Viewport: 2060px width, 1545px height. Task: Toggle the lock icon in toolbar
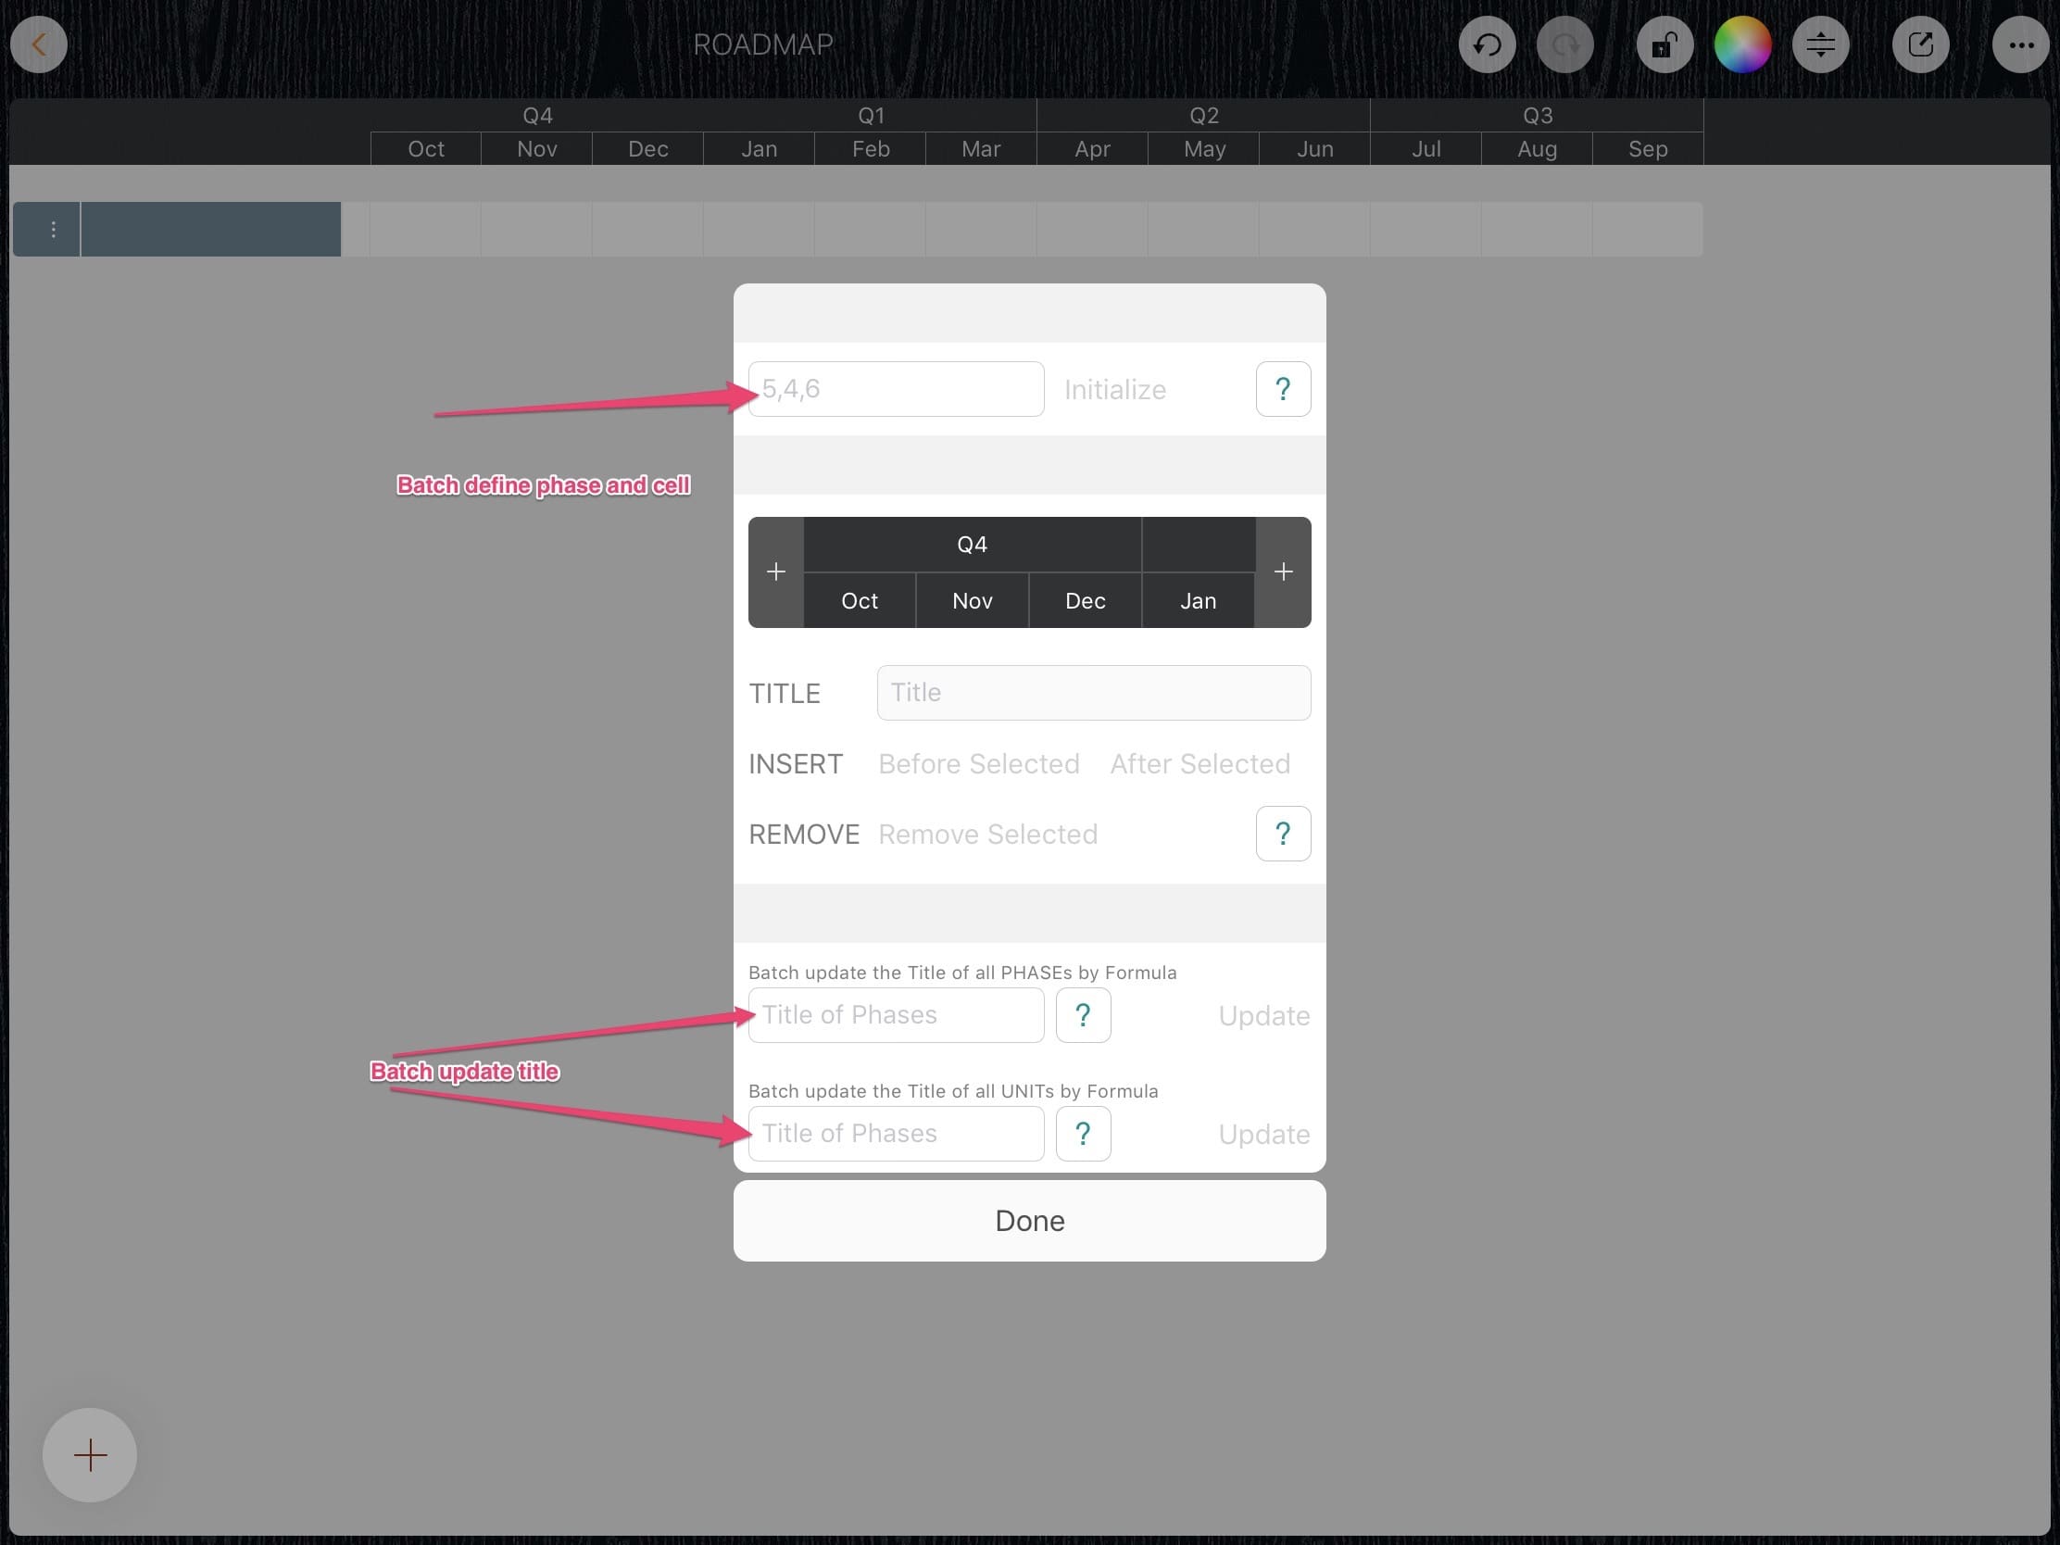point(1664,44)
